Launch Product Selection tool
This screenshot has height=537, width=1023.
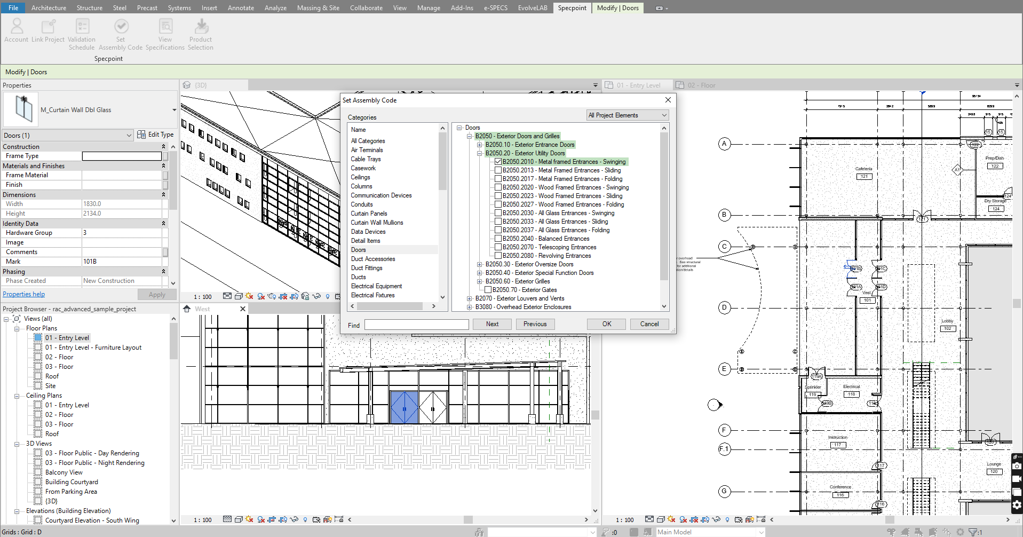pos(200,33)
